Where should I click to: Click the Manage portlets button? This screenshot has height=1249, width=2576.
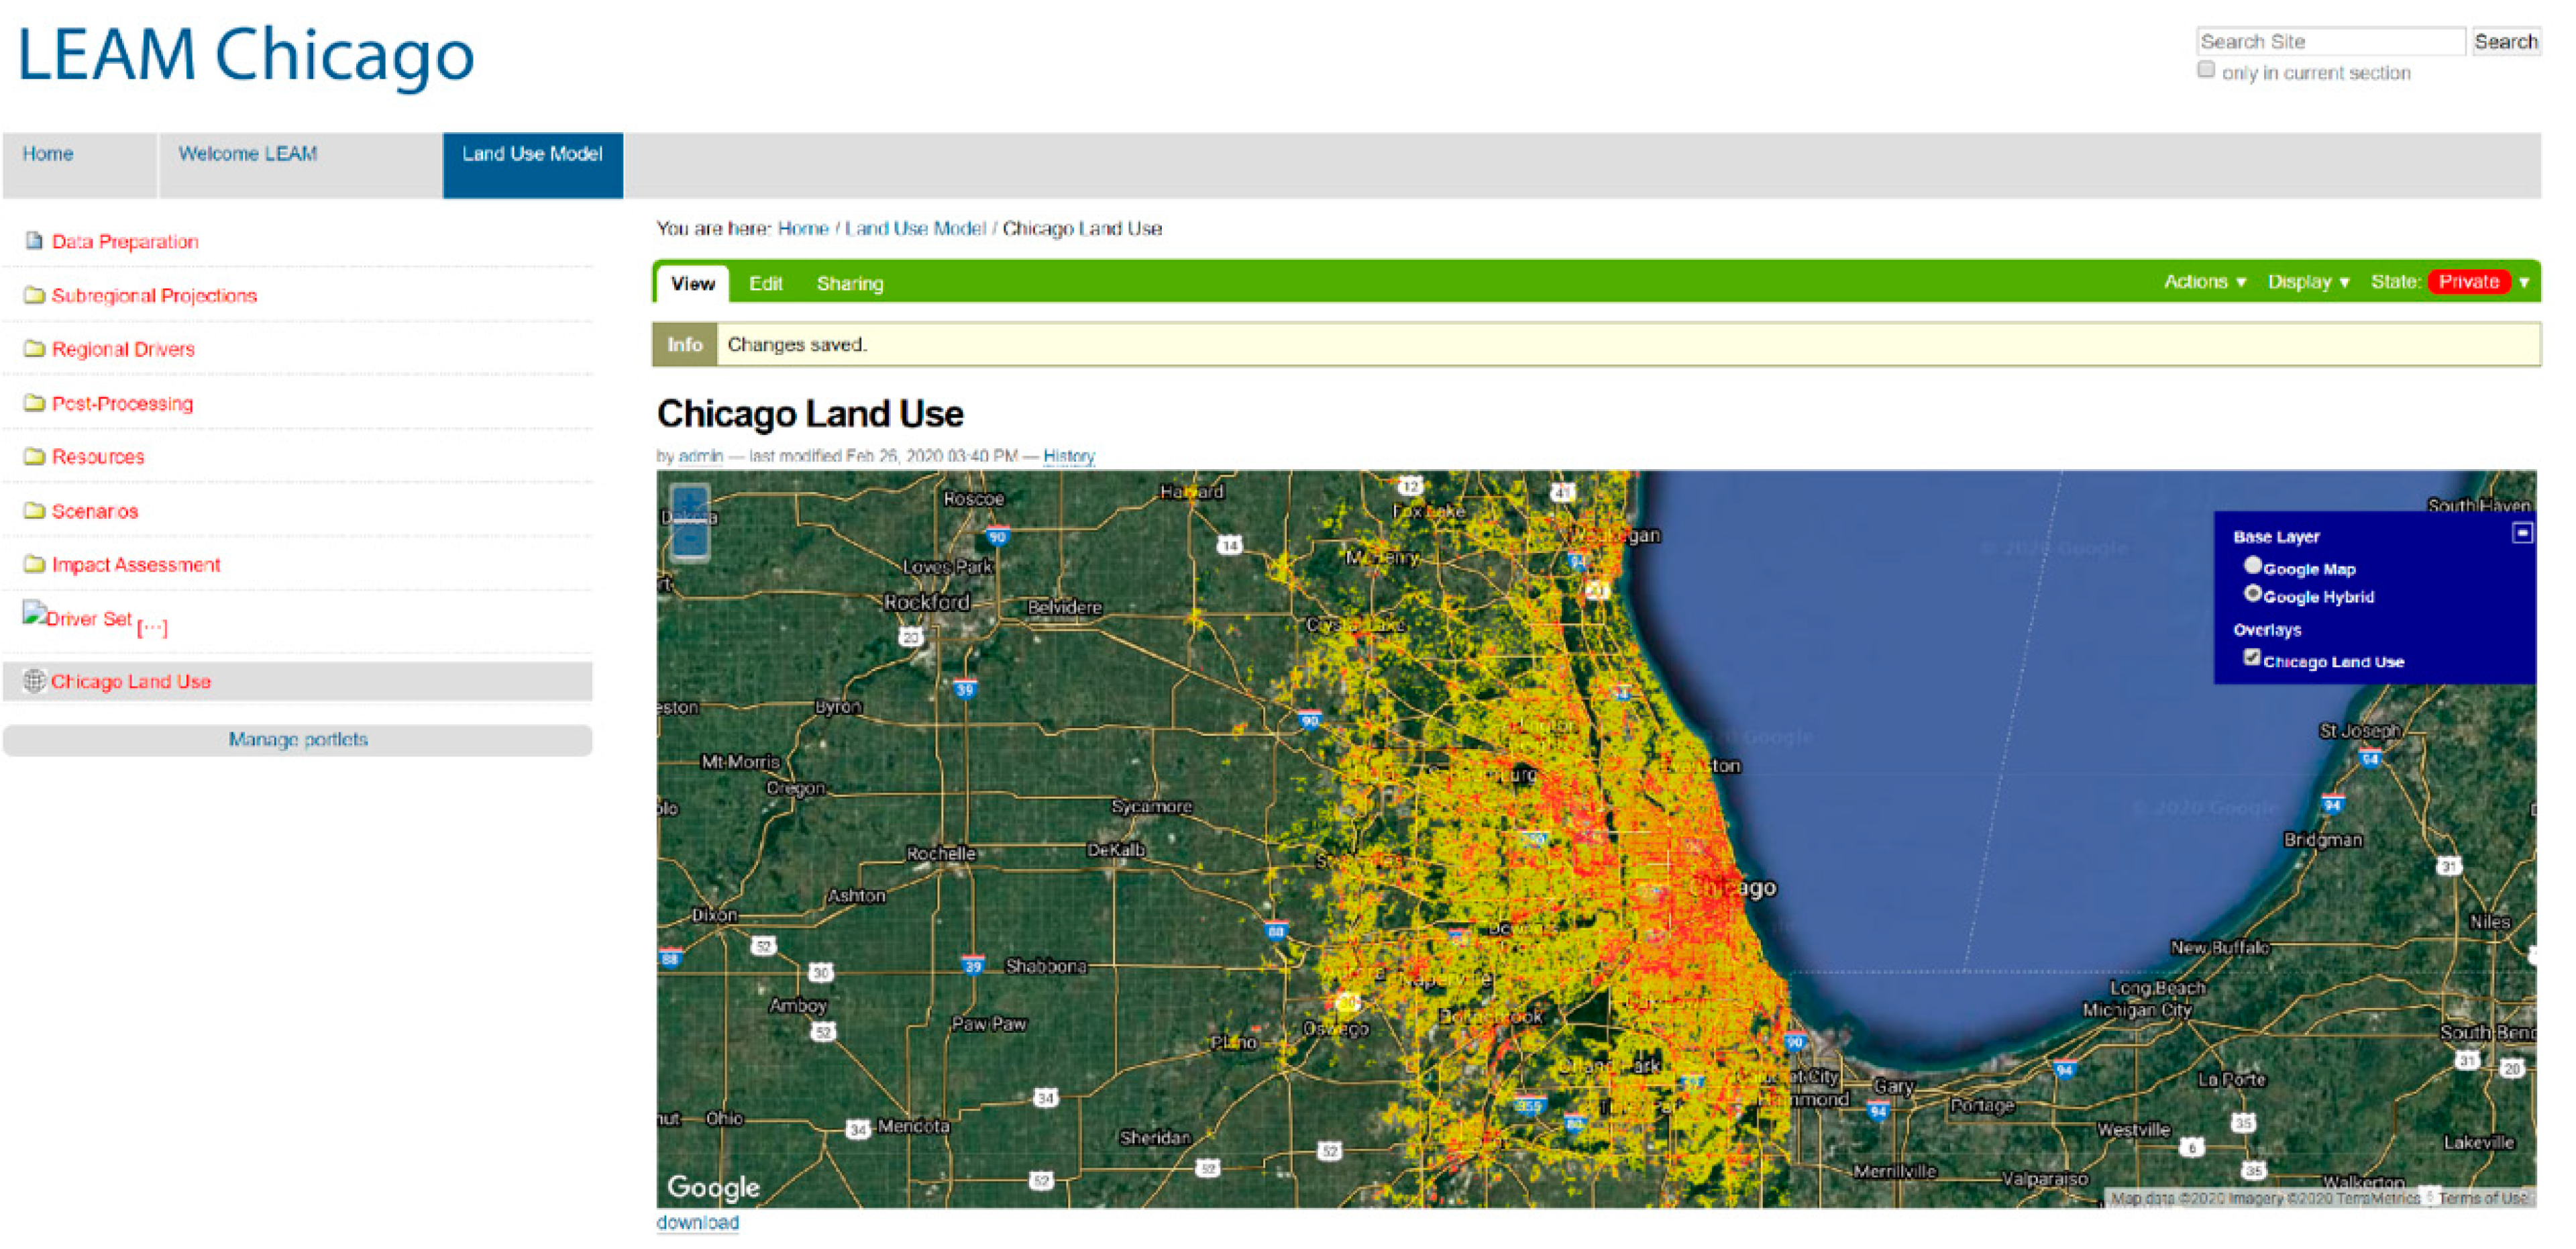[297, 740]
